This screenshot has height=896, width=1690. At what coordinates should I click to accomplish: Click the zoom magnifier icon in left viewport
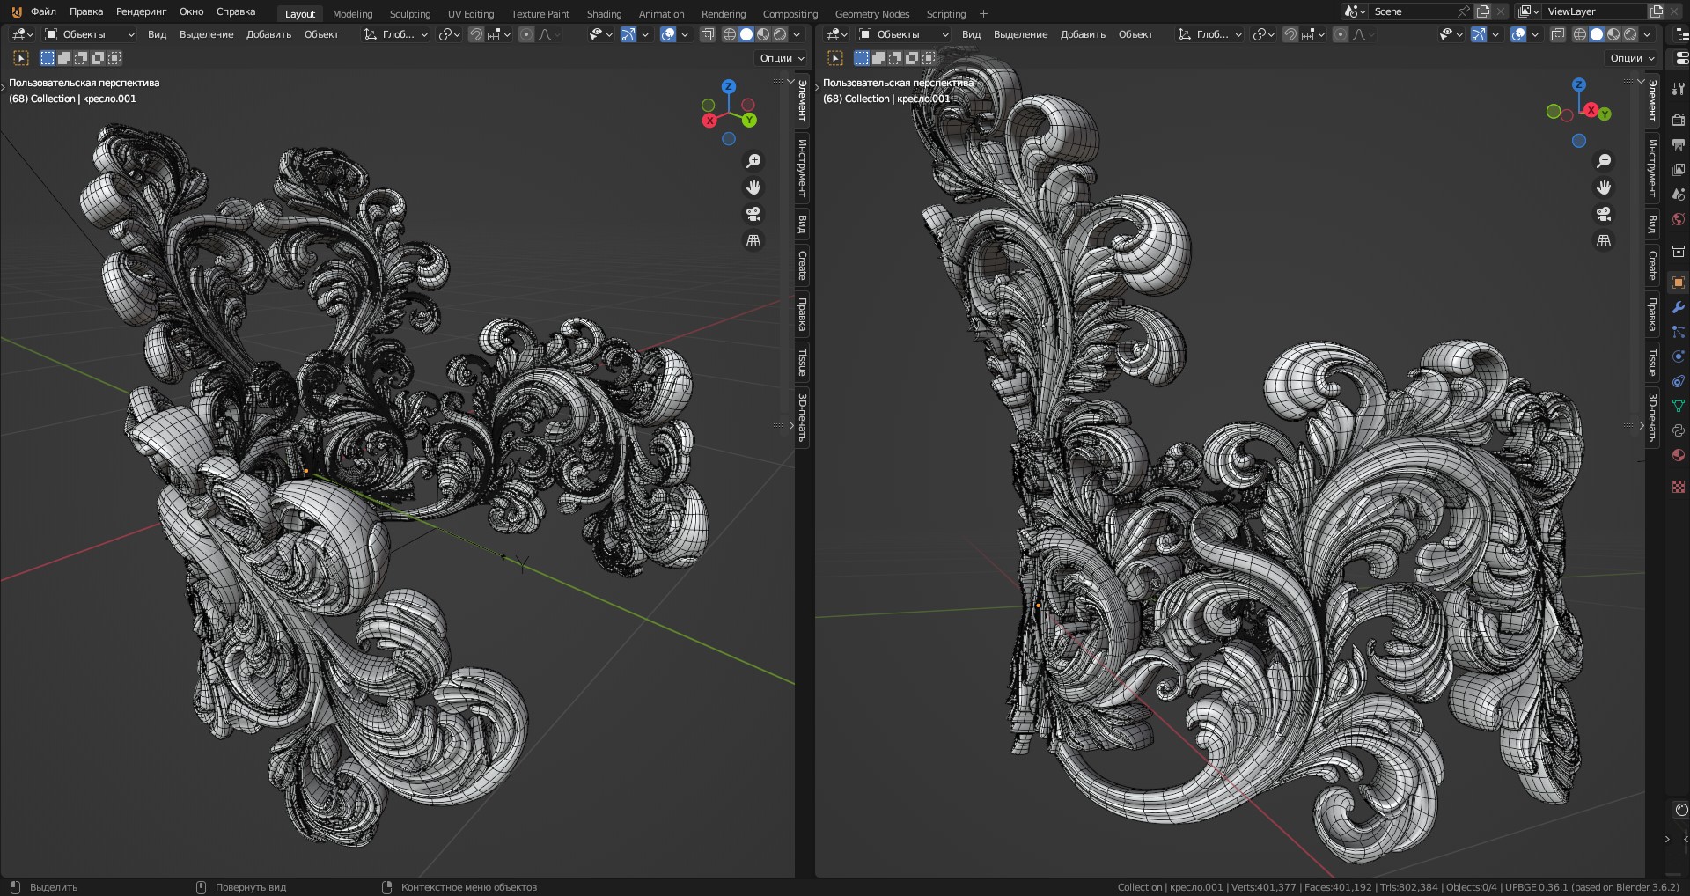point(753,161)
